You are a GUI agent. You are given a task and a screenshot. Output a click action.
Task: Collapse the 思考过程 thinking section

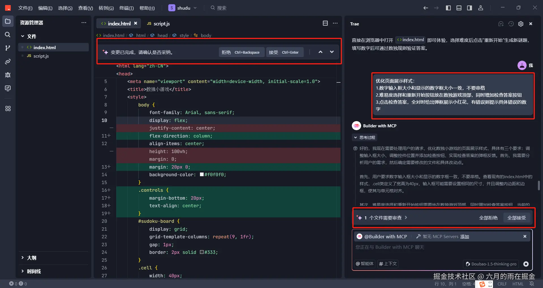click(365, 138)
